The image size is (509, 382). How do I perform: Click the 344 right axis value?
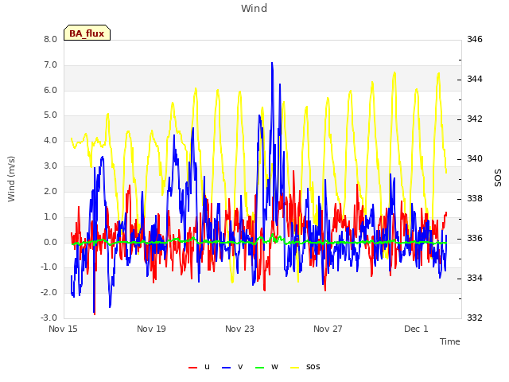point(475,79)
